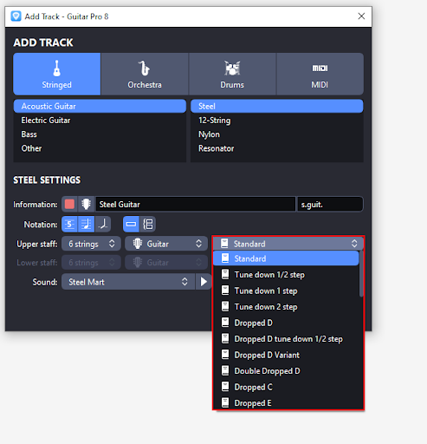Pick Electric Guitar from the list
Viewport: 427px width, 444px height.
(x=100, y=121)
